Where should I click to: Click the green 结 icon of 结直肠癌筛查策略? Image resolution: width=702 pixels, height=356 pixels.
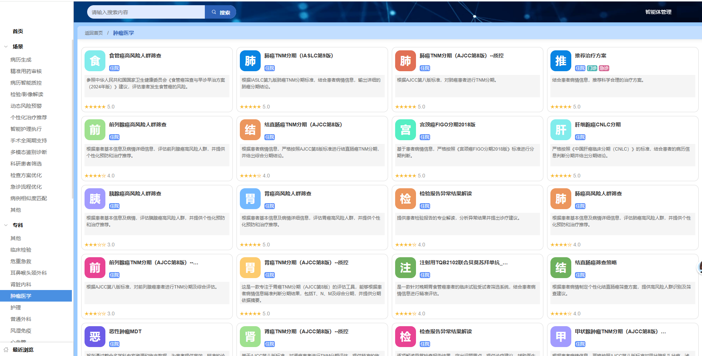[x=561, y=268]
